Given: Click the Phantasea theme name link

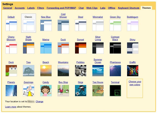Looking at the screenshot, I should [115, 62].
